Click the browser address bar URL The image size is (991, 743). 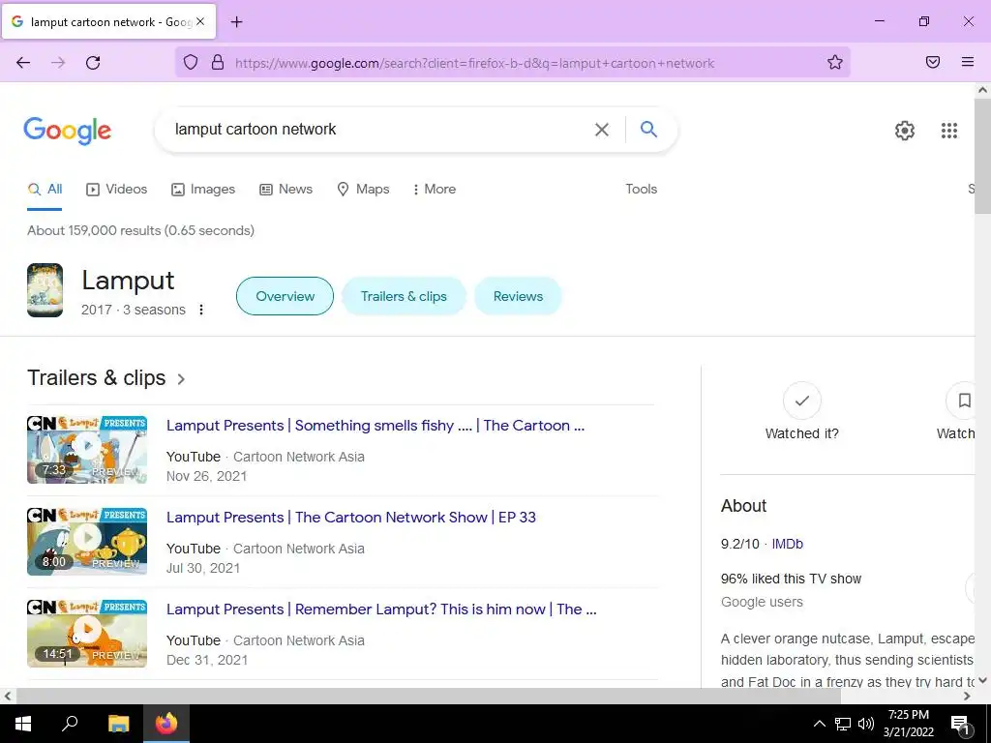tap(474, 63)
